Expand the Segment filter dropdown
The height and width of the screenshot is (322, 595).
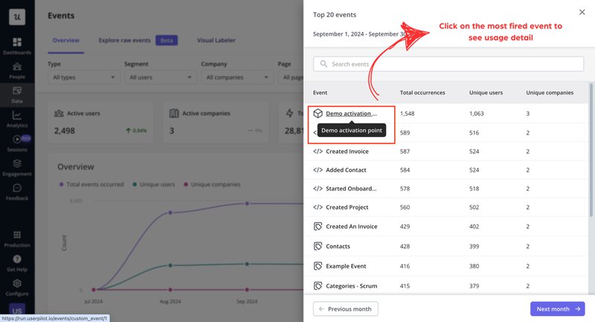(160, 77)
